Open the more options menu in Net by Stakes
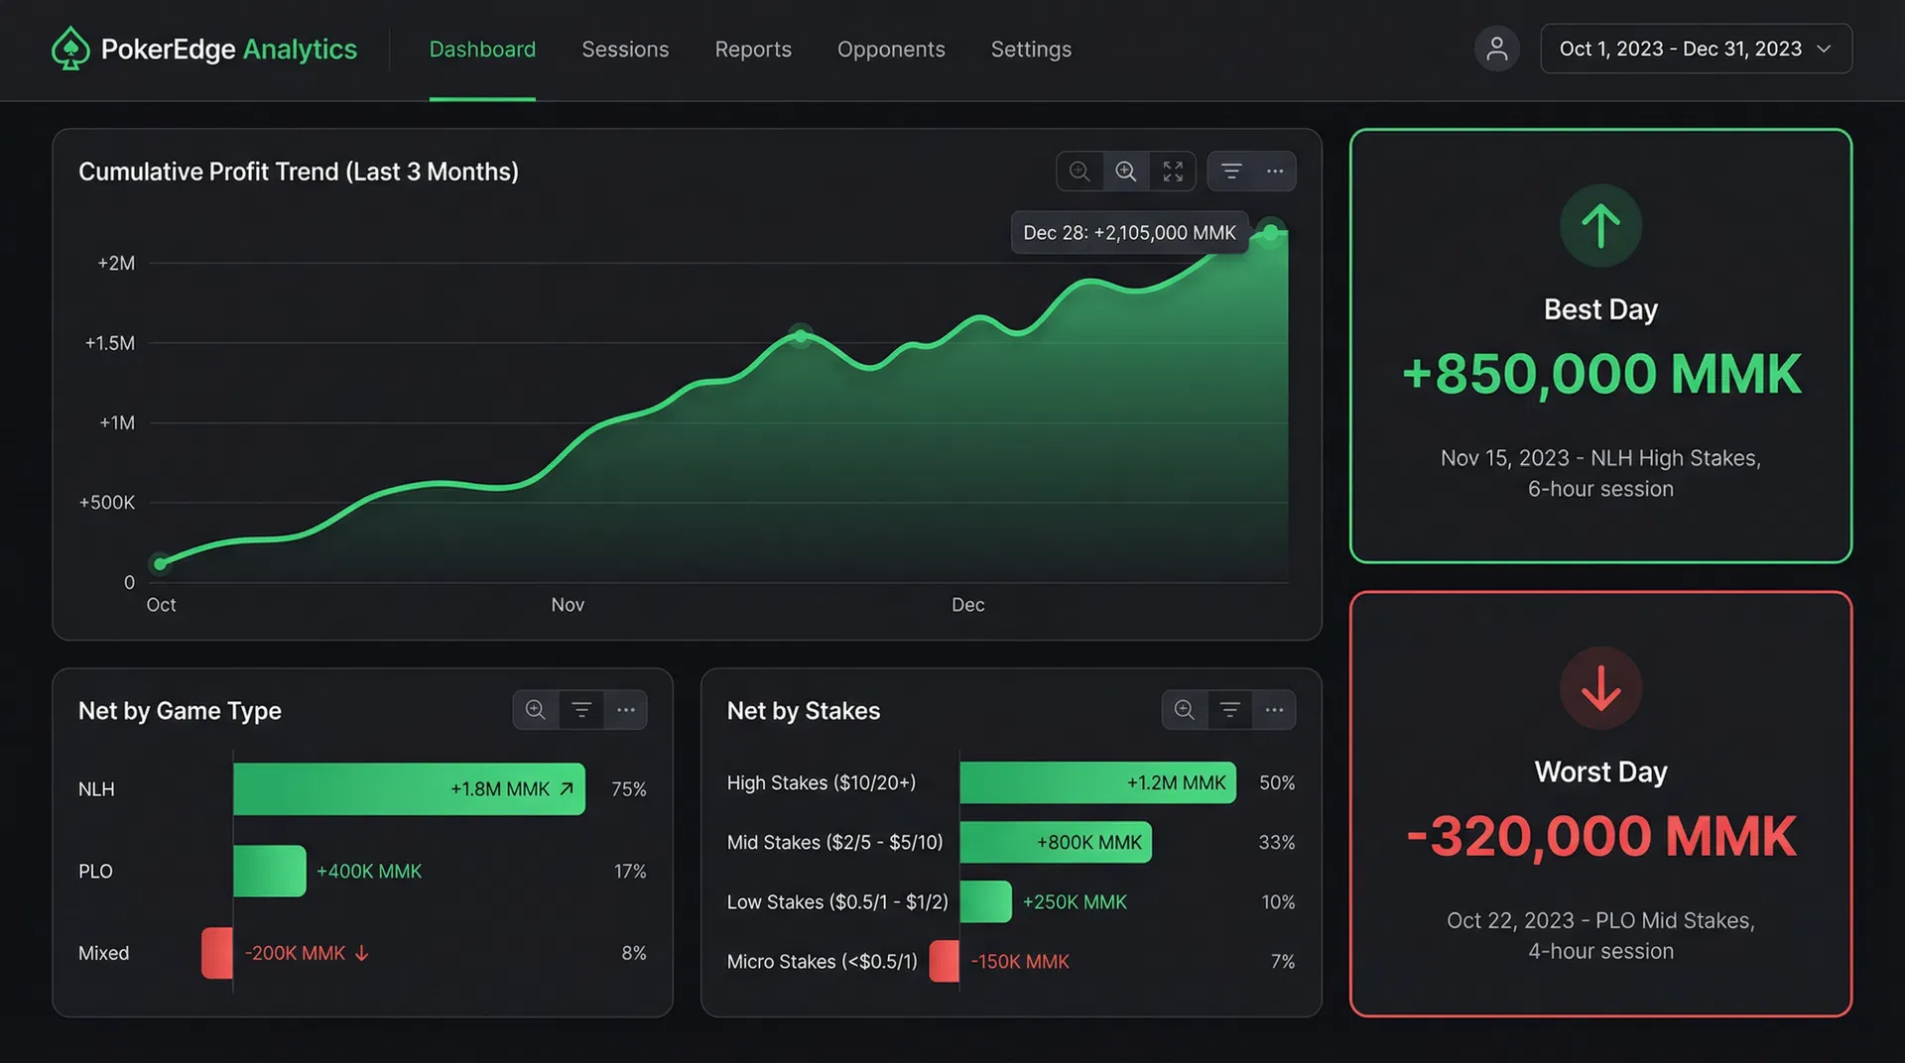Viewport: 1905px width, 1063px height. [x=1275, y=710]
